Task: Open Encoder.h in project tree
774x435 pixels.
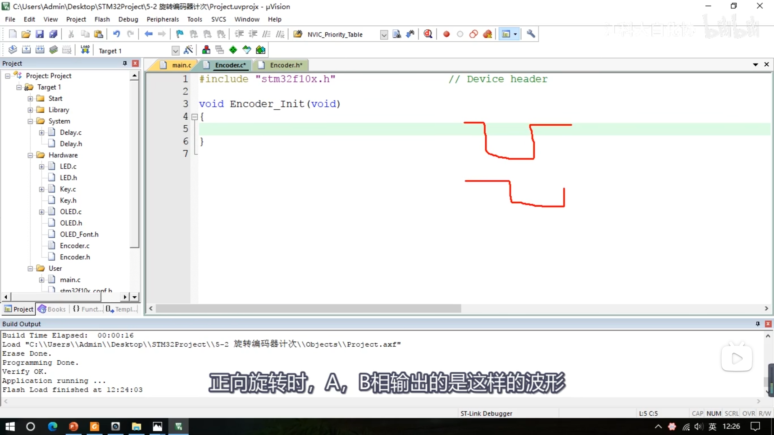Action: 75,257
